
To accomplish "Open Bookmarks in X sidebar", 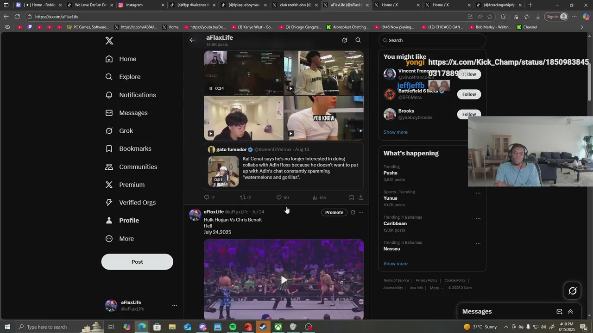I will coord(128,148).
